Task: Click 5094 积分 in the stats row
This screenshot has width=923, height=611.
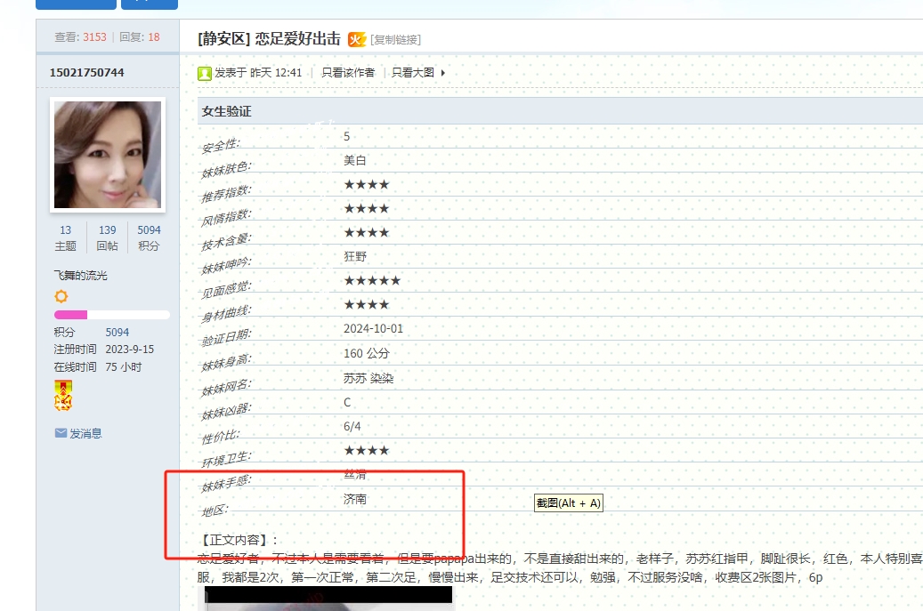Action: [149, 237]
